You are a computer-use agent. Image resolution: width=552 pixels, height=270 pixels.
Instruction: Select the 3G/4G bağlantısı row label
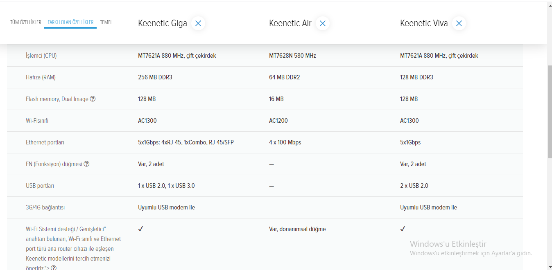tap(45, 207)
